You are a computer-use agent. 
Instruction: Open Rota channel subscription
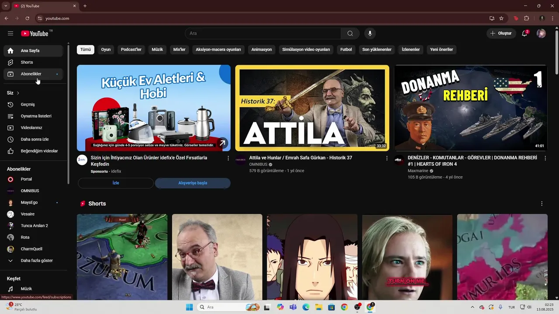[33, 237]
